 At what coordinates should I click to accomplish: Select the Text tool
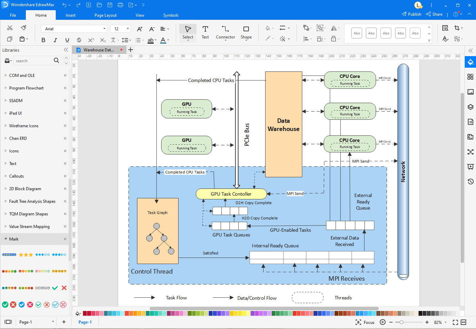pos(205,33)
